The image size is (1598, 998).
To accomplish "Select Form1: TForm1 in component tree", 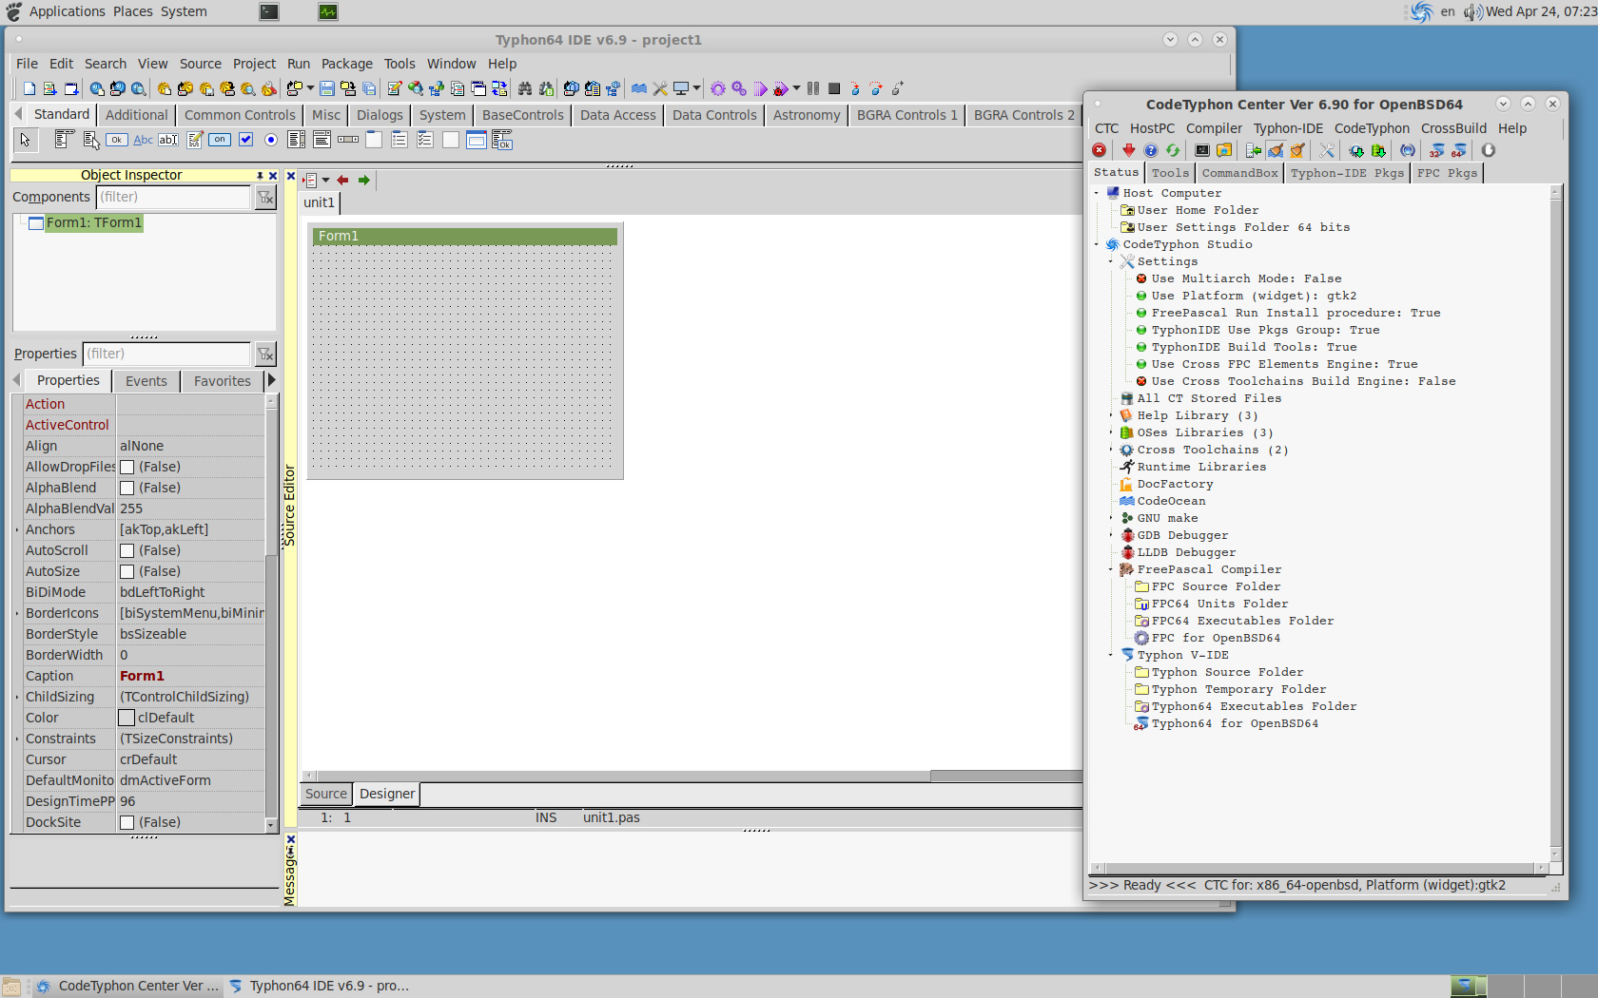I will (x=93, y=222).
